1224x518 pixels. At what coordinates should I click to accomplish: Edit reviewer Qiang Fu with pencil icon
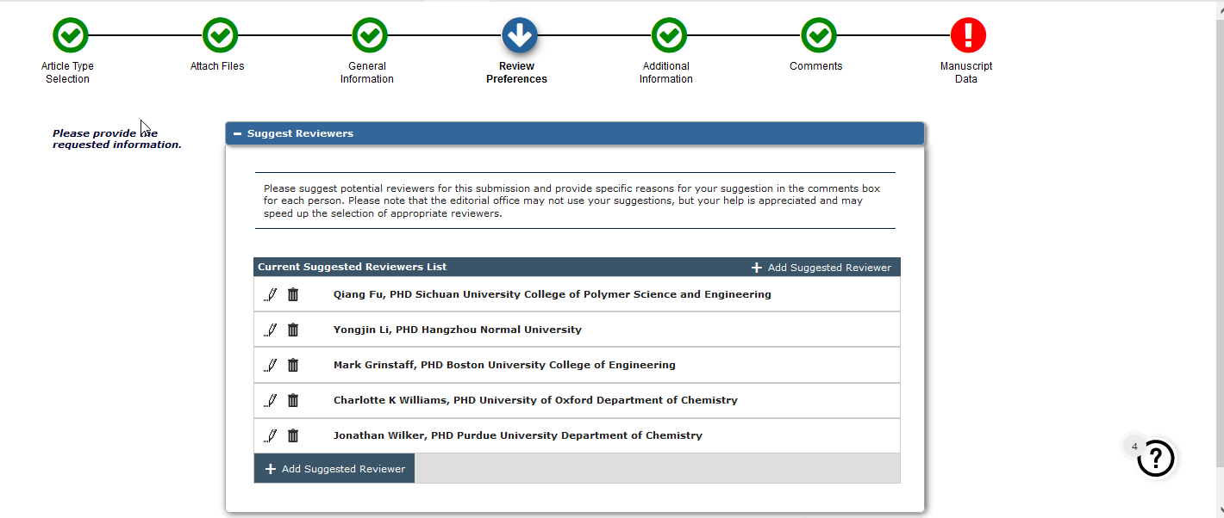271,294
